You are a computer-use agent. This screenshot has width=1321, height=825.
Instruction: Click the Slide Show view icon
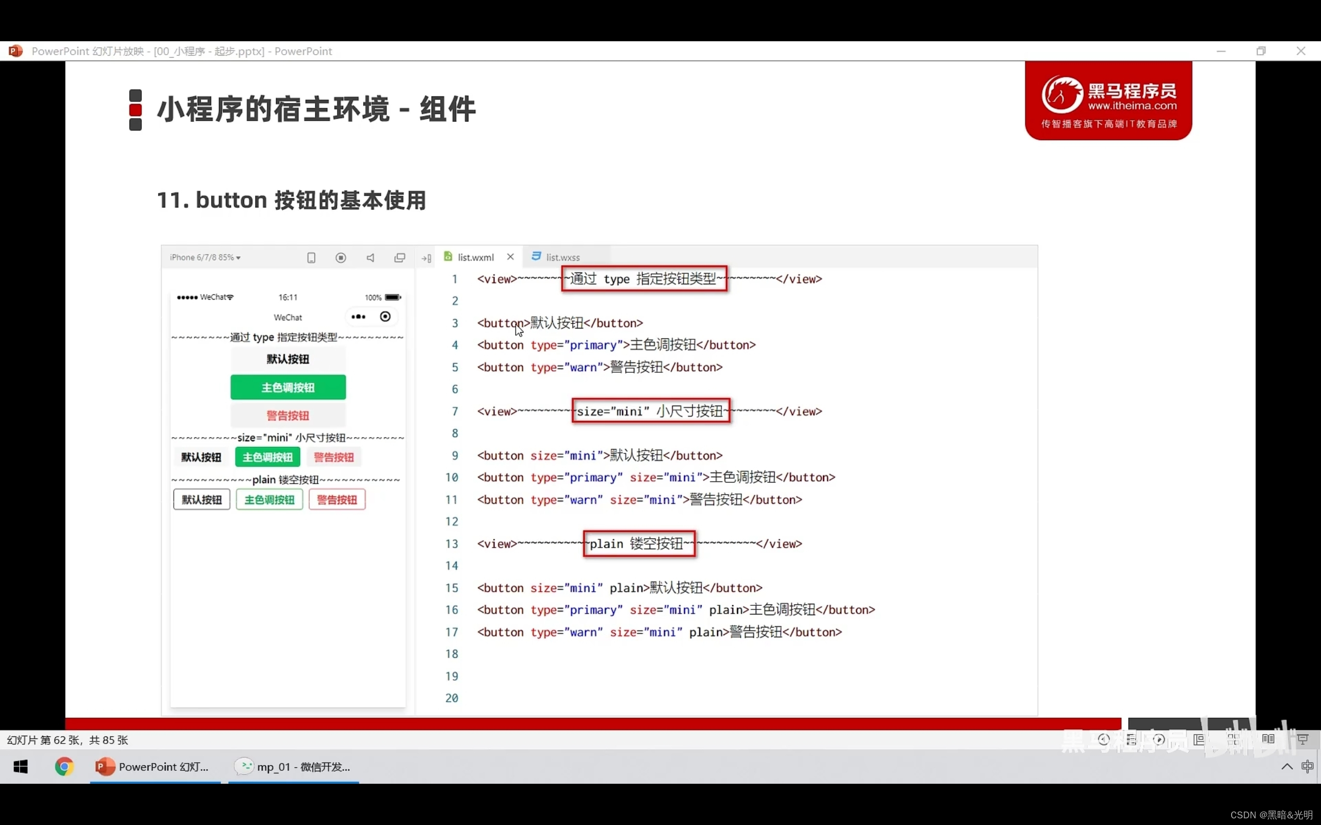tap(1302, 739)
